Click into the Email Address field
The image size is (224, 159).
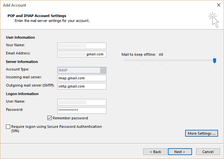pos(82,54)
